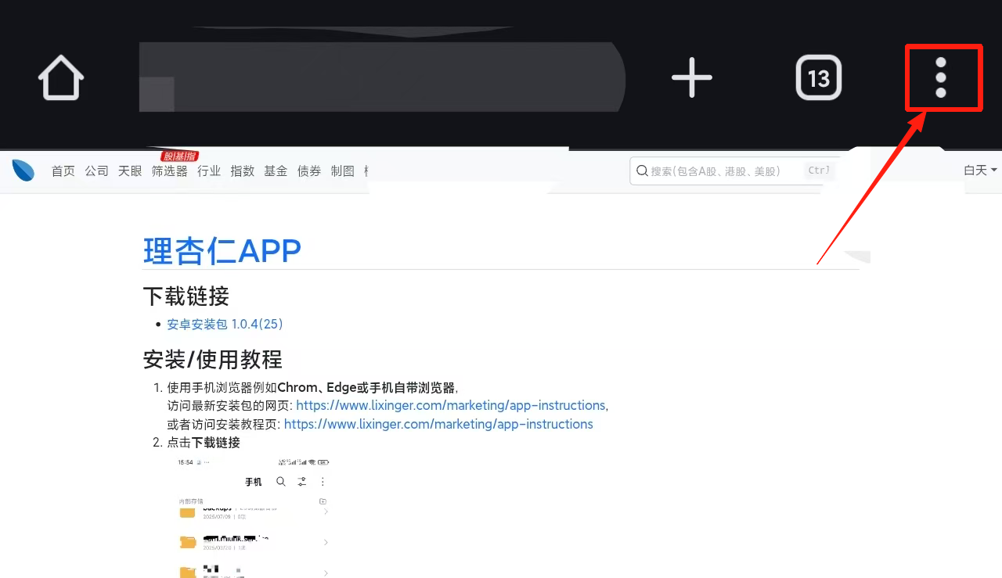The width and height of the screenshot is (1002, 578).
Task: Click the 理杏仁APP heading link
Action: click(x=222, y=251)
